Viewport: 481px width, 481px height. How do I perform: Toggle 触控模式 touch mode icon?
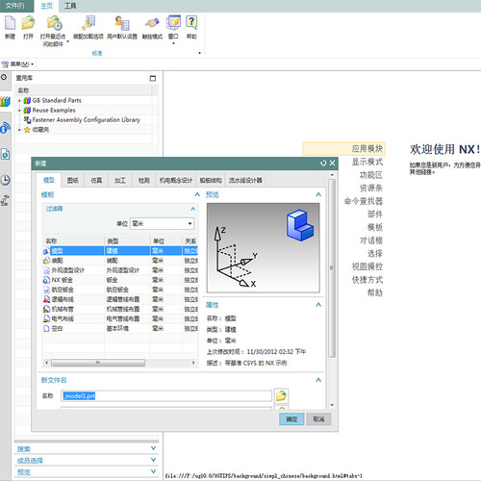coord(152,23)
